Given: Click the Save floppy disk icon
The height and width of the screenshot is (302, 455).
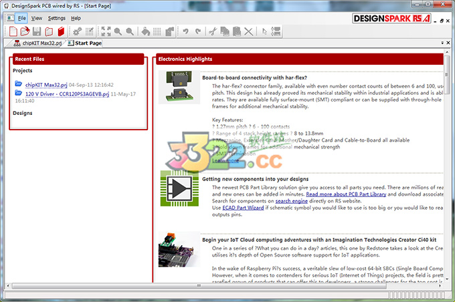Looking at the screenshot, I should tap(37, 31).
